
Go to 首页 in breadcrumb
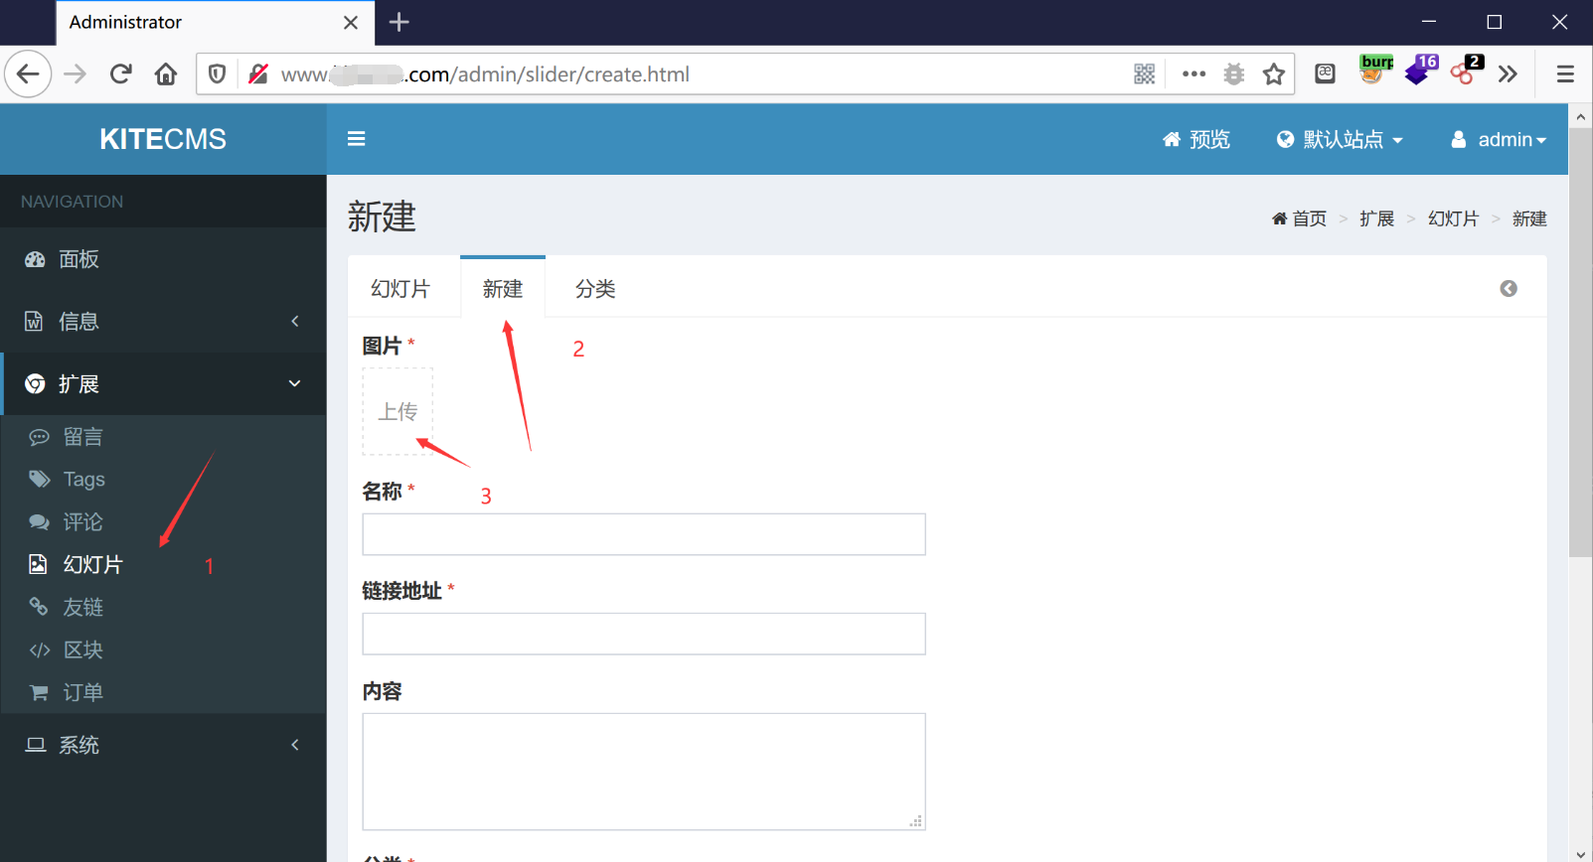(x=1299, y=218)
